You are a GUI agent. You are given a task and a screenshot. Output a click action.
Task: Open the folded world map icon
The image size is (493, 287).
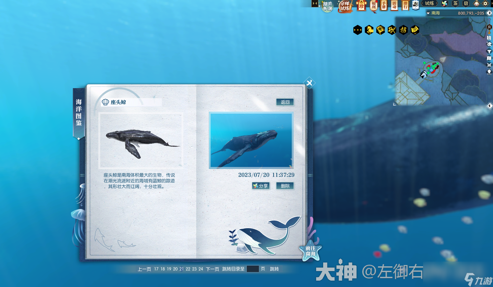[x=489, y=58]
